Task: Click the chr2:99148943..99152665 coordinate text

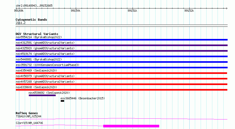Action: point(34,6)
